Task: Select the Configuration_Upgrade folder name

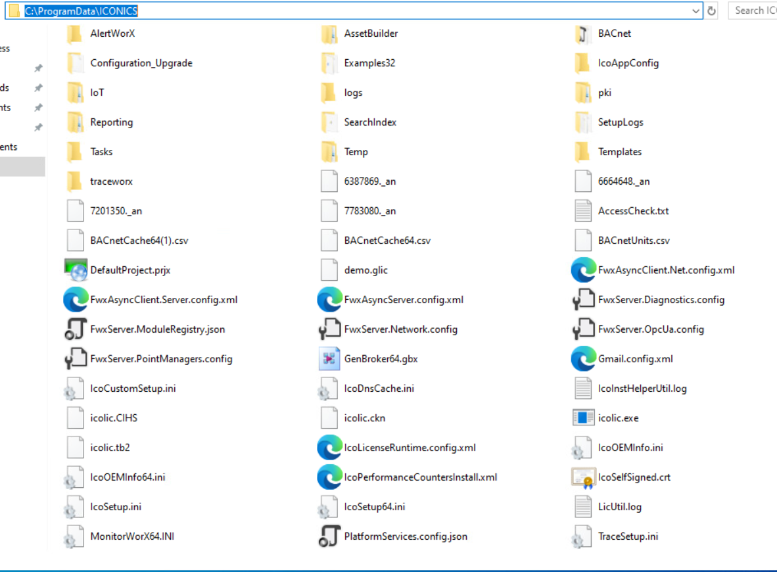Action: [x=141, y=63]
